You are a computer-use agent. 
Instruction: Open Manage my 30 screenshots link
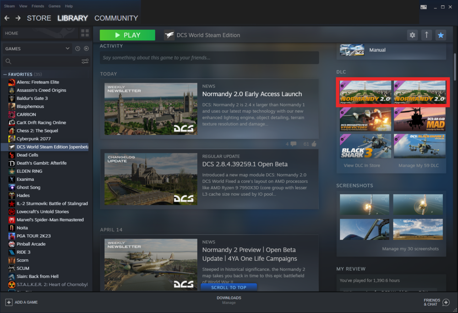pos(410,249)
